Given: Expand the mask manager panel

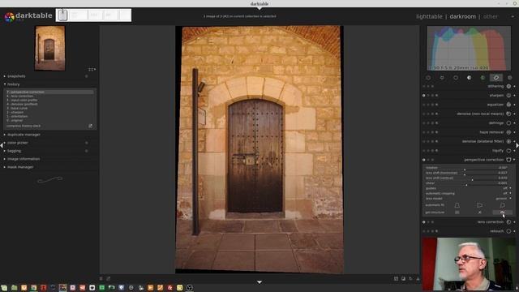Looking at the screenshot, I should point(20,167).
